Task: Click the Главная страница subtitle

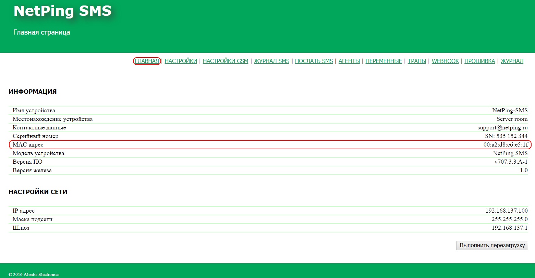Action: point(41,32)
